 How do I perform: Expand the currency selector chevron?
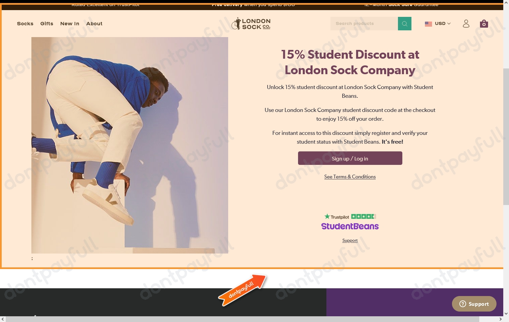tap(449, 24)
